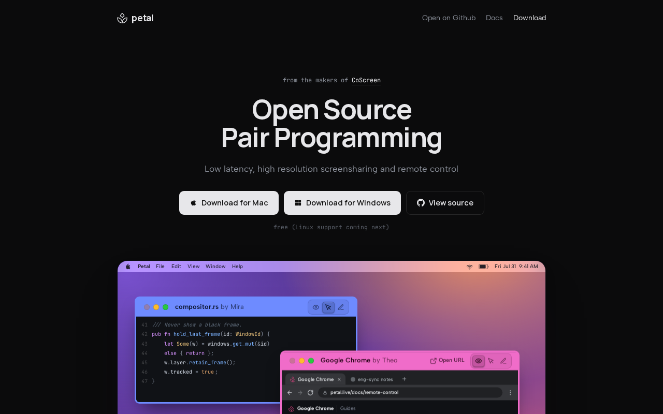Click the petal.live/docs/remote-control address bar
This screenshot has width=663, height=414.
(x=410, y=393)
